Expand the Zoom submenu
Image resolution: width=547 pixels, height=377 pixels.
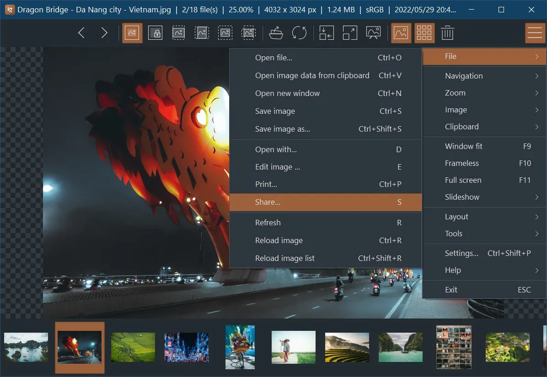[484, 93]
